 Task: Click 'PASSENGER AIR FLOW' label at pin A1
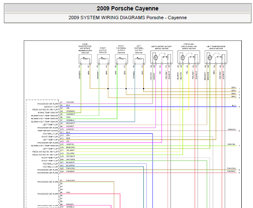pyautogui.click(x=48, y=104)
